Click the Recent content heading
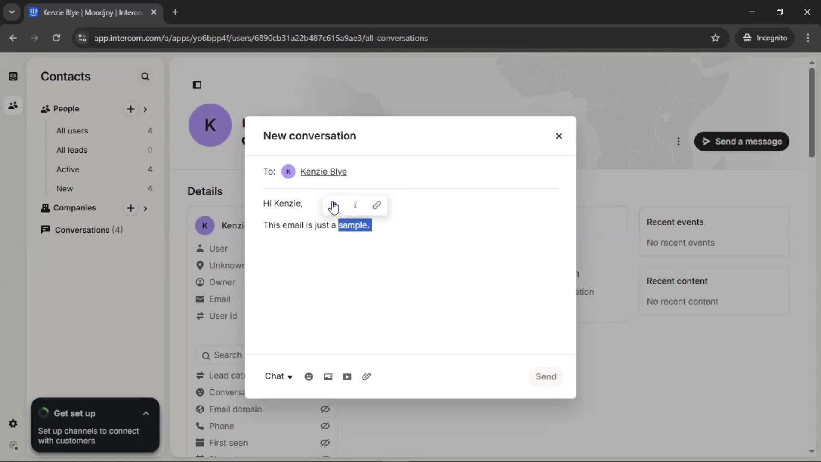The width and height of the screenshot is (821, 462). pyautogui.click(x=677, y=281)
